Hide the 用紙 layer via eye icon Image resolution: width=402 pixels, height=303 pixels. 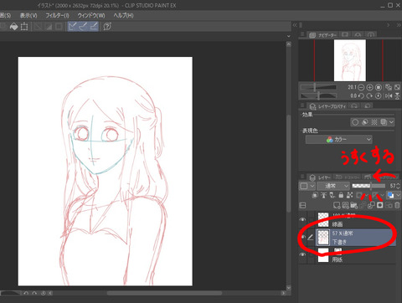point(302,255)
